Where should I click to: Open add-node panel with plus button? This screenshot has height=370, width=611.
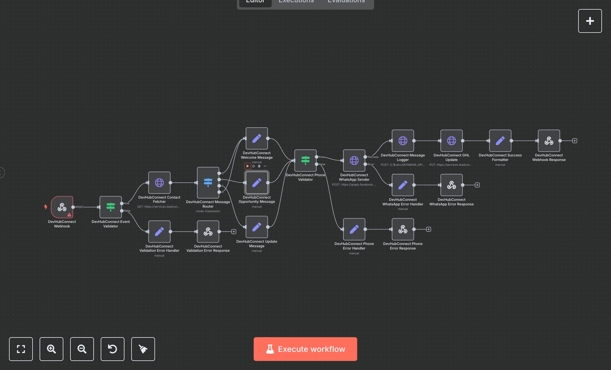[590, 21]
